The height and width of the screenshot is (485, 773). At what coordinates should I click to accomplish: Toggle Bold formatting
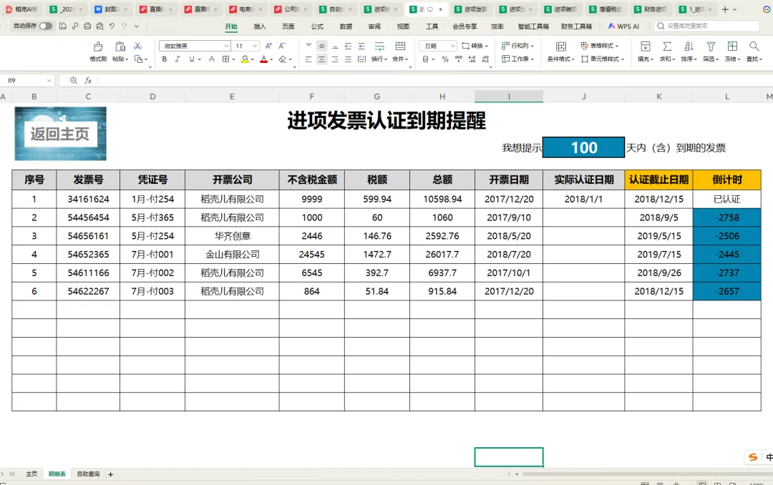164,59
